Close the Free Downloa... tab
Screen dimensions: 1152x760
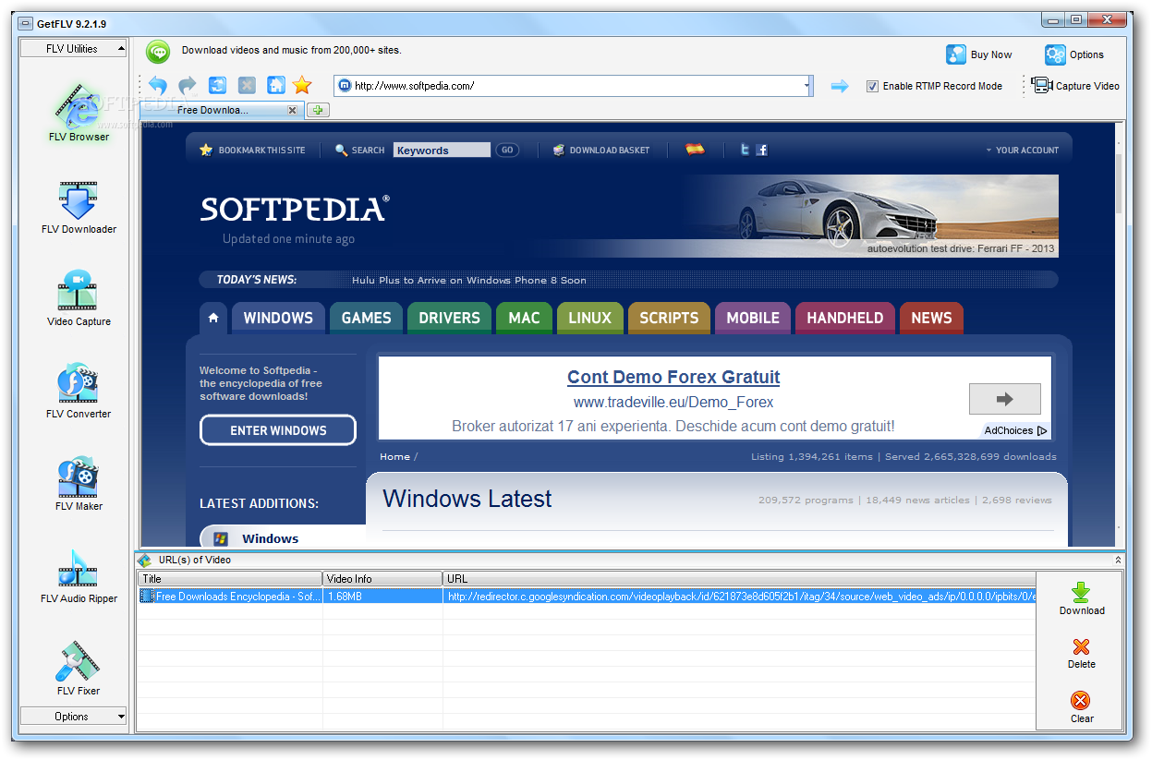[292, 110]
